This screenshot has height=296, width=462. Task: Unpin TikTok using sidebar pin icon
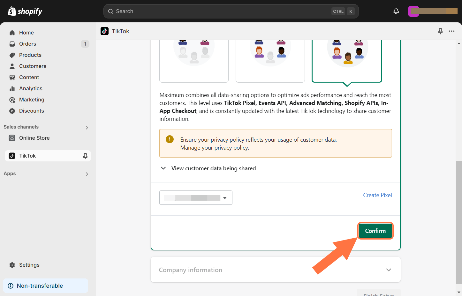85,156
